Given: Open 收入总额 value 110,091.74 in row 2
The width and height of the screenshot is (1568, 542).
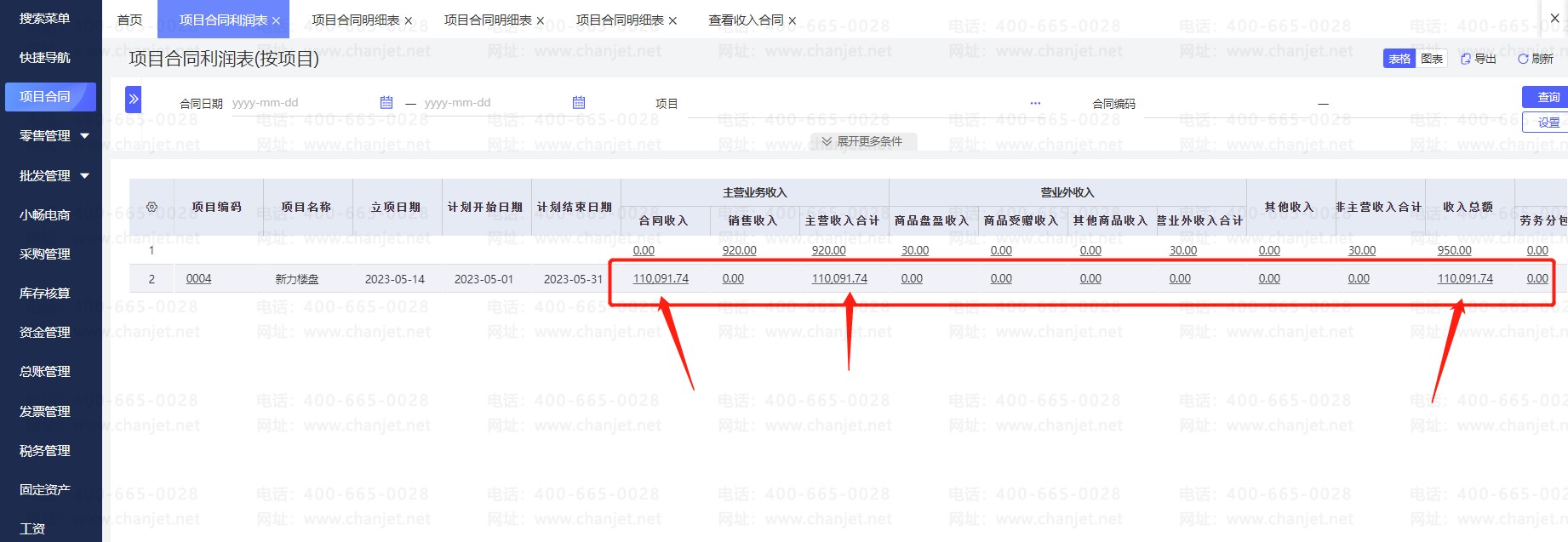Looking at the screenshot, I should 1465,278.
